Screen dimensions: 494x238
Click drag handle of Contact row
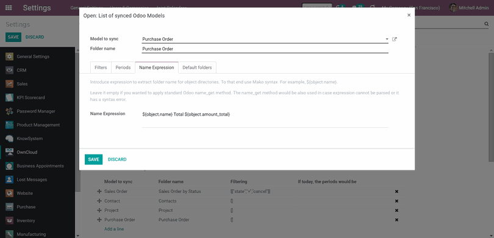pos(99,201)
